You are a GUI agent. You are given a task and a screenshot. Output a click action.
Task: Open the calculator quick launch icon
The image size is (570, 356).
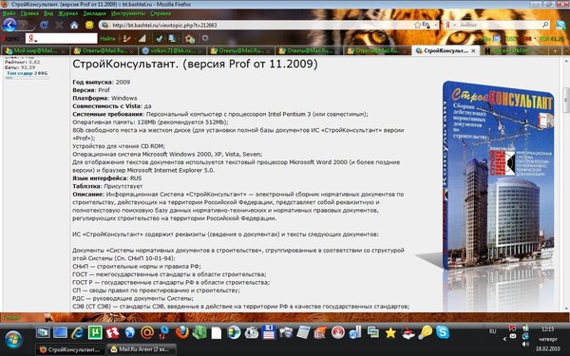pos(303,332)
